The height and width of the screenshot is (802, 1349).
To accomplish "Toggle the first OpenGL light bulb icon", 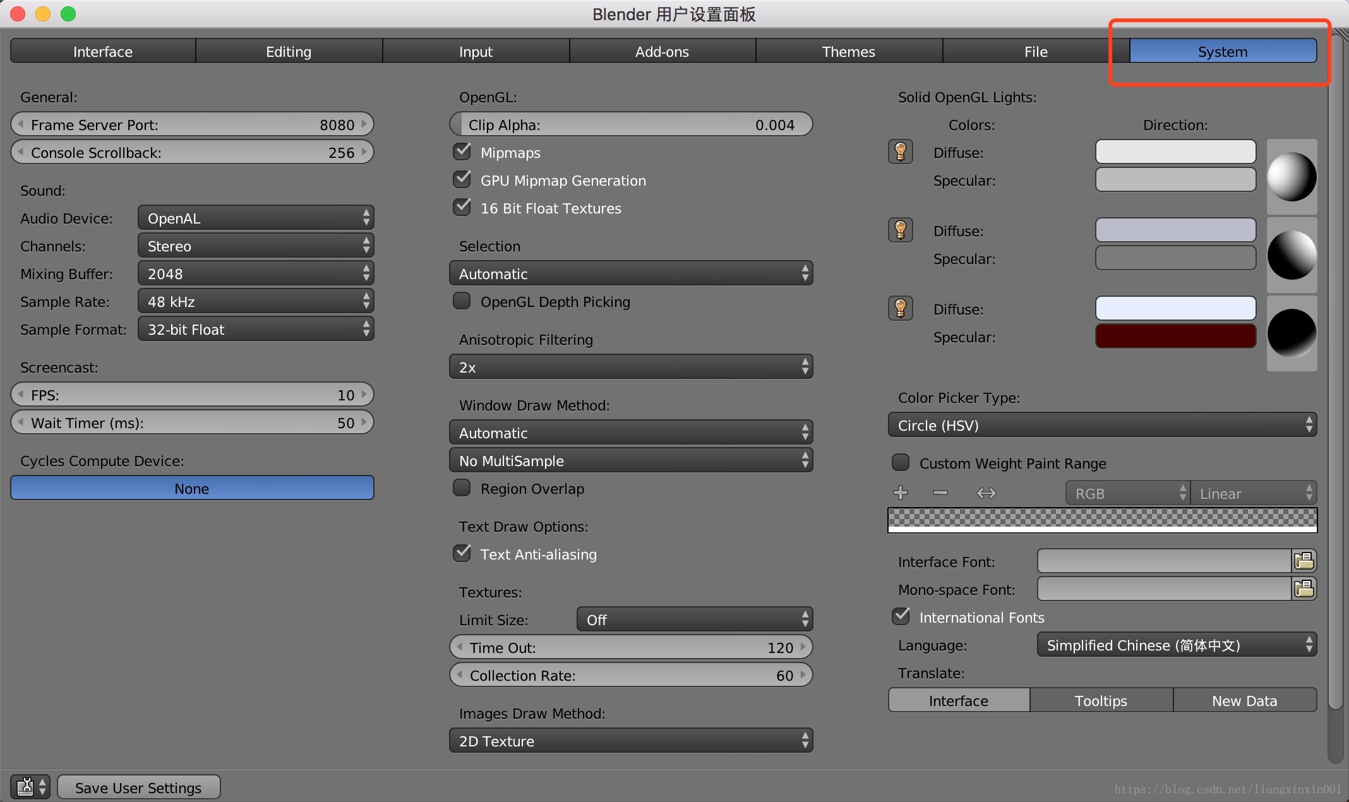I will (x=901, y=152).
